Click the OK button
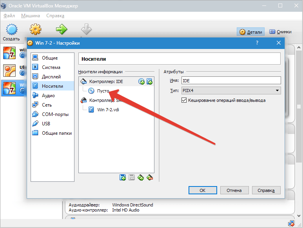Viewport: 303px width, 228px height. click(x=203, y=190)
